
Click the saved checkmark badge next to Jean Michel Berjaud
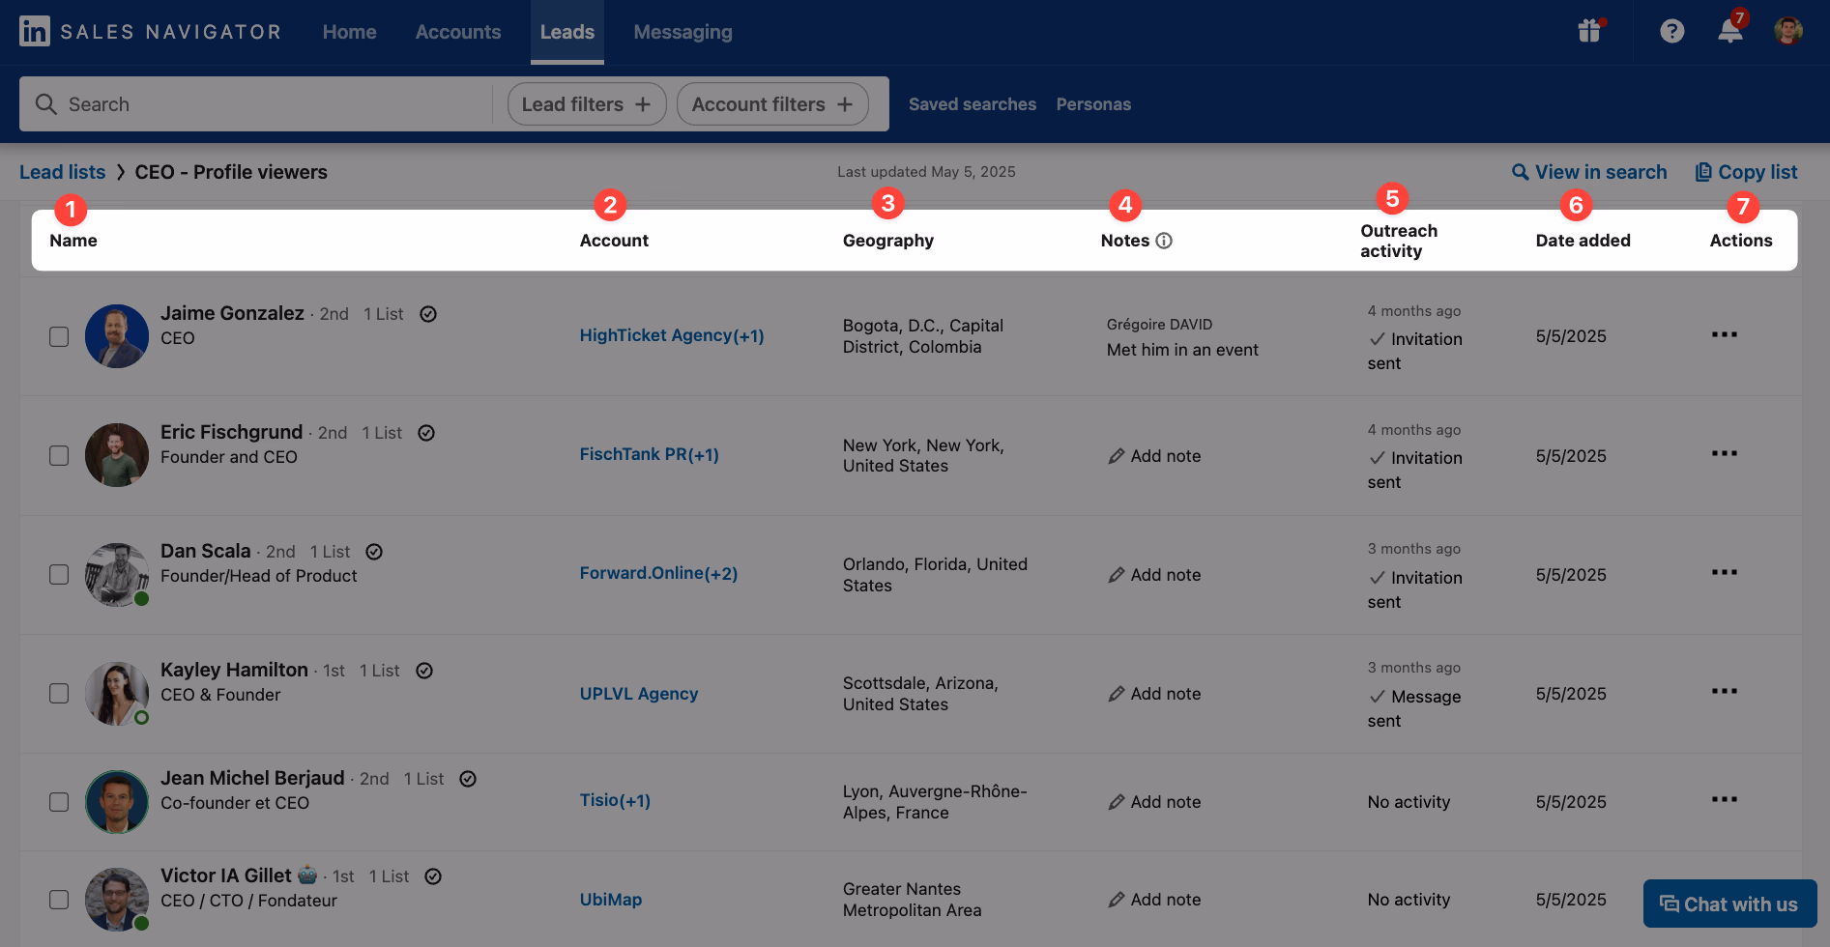468,779
